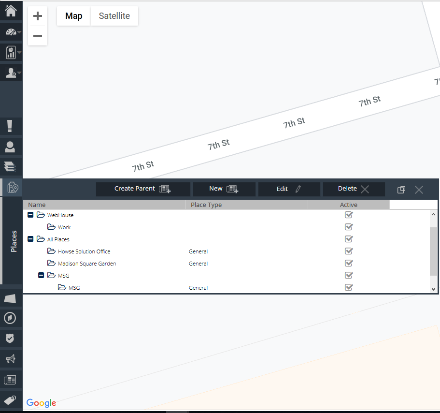Sort by Active column header

click(349, 205)
